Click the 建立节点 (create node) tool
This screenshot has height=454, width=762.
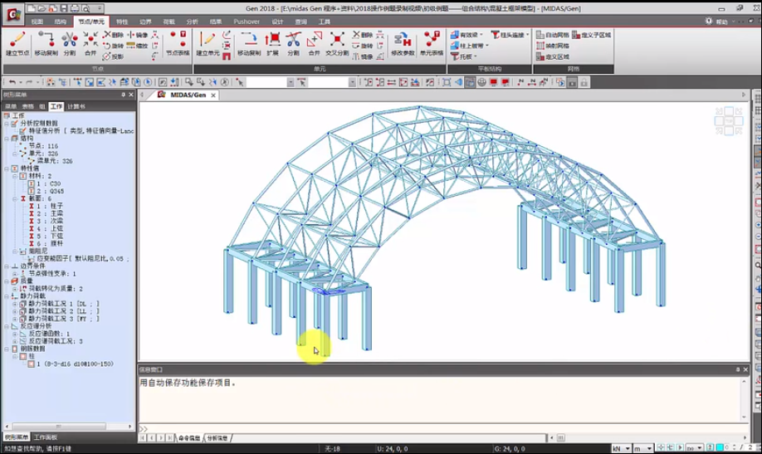(x=17, y=42)
